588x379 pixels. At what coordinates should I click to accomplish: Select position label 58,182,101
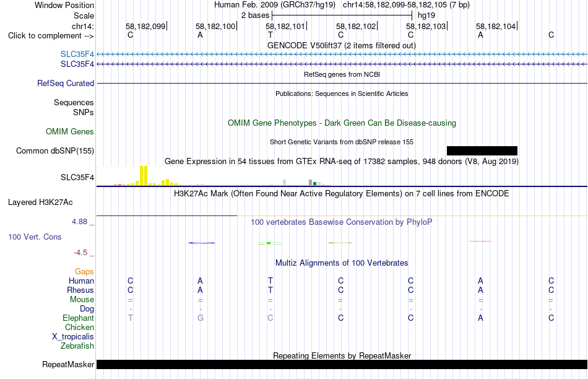click(285, 26)
